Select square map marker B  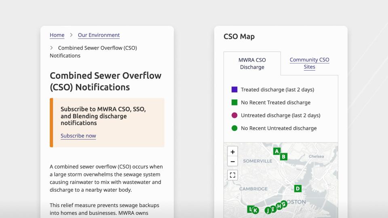(284, 157)
